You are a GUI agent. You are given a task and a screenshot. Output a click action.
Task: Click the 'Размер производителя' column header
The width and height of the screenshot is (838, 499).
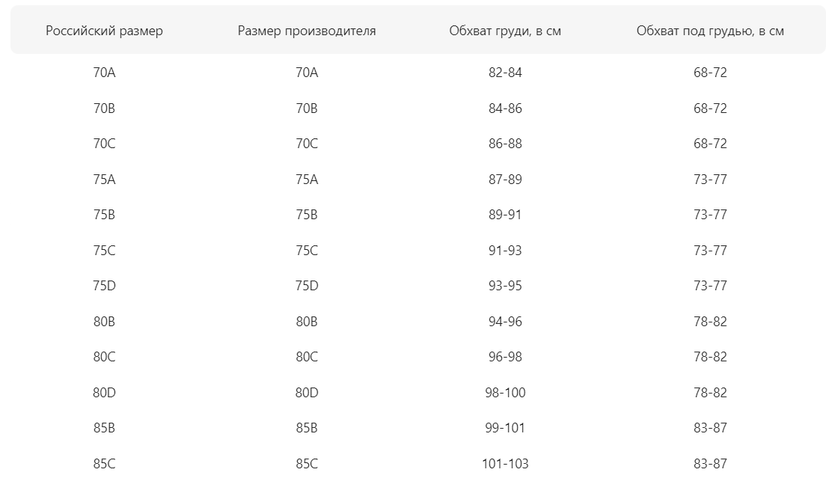(307, 31)
